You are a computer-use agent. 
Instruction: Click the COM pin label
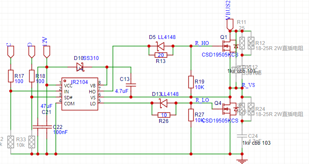[69, 104]
